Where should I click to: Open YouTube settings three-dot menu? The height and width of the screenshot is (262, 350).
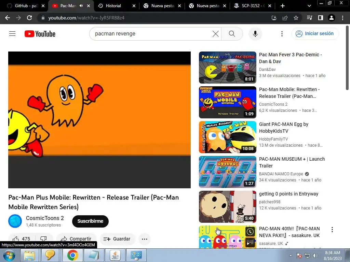pyautogui.click(x=282, y=34)
